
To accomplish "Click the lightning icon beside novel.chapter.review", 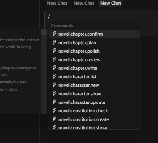I will (54, 60).
